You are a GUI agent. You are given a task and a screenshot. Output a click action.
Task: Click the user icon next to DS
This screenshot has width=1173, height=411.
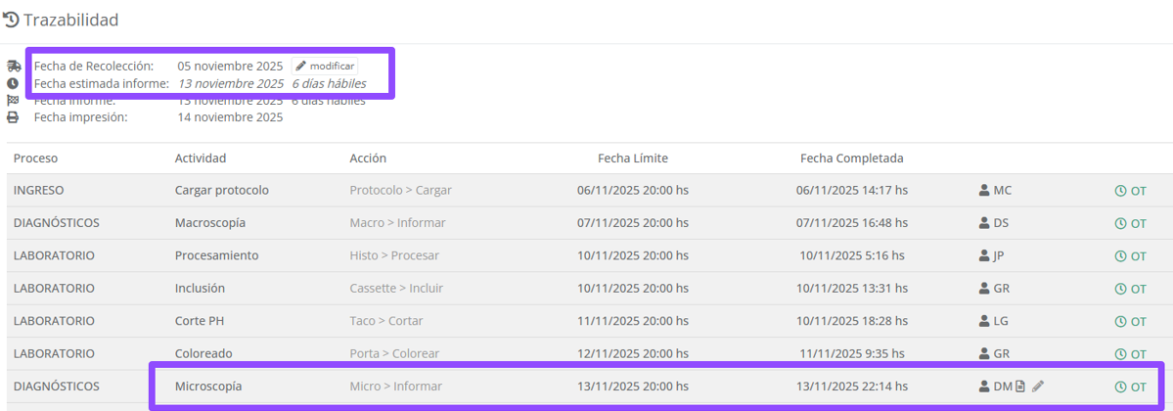pyautogui.click(x=984, y=223)
